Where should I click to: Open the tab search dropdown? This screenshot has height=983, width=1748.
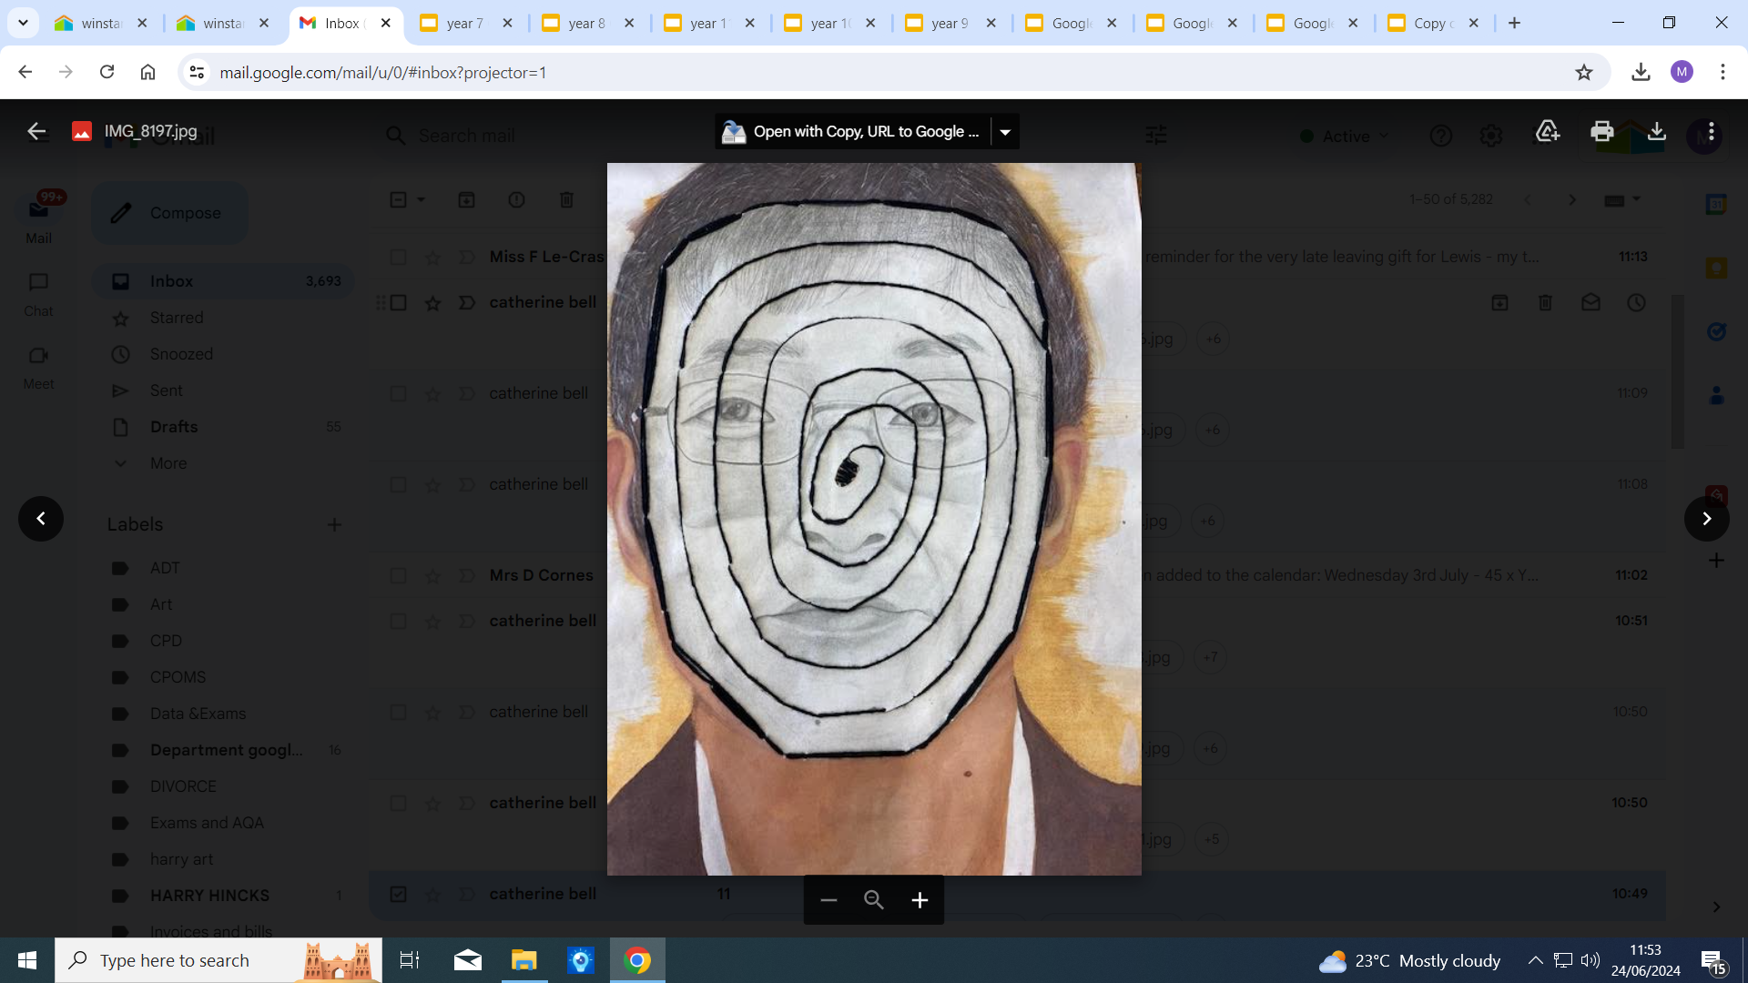point(23,23)
